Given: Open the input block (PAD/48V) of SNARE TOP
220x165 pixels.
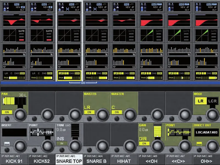Looking at the screenshot, I should (x=69, y=7).
